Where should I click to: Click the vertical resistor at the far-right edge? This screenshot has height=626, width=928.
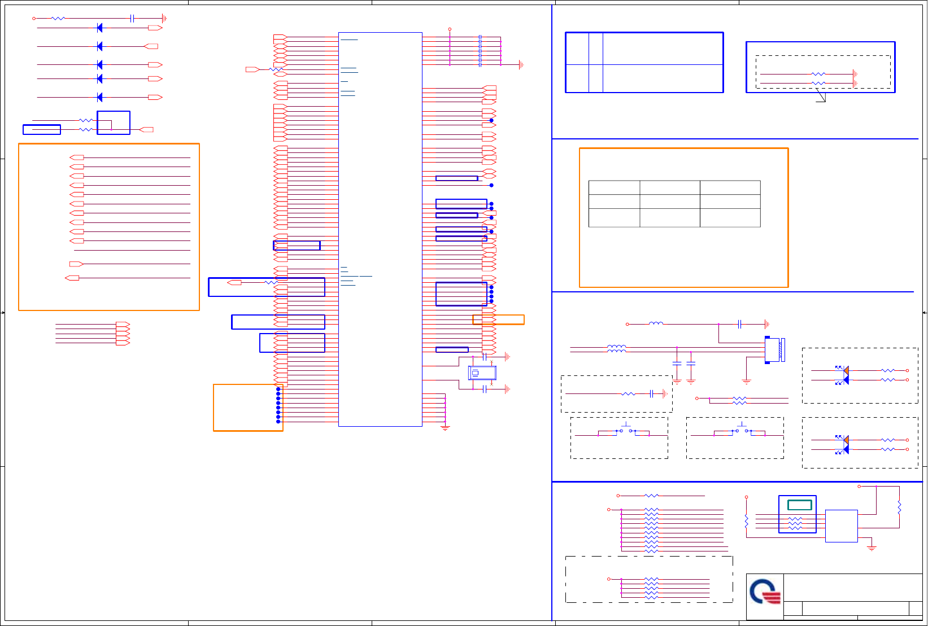point(899,507)
